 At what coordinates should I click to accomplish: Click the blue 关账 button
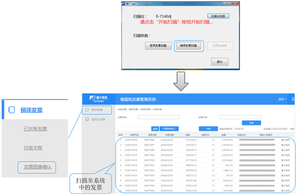point(208,129)
